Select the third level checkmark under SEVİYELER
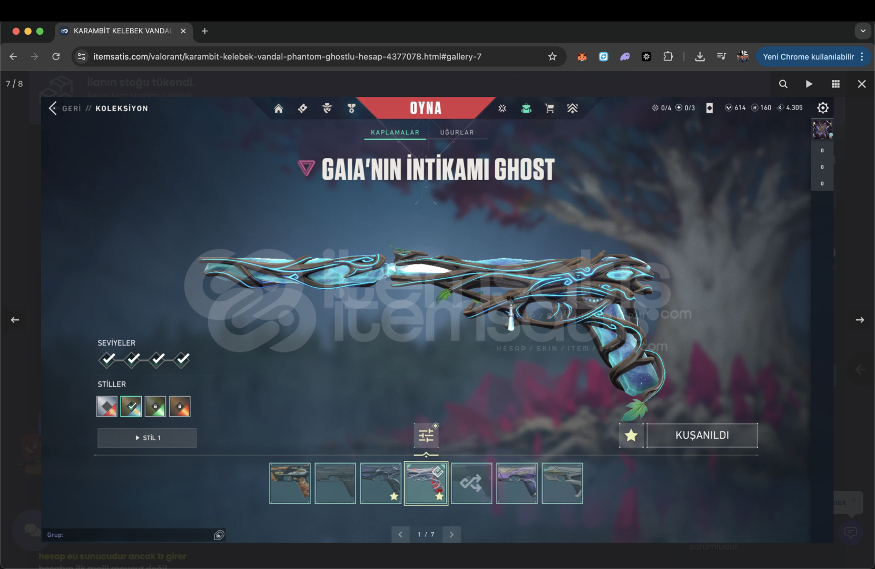Viewport: 875px width, 569px height. 158,359
